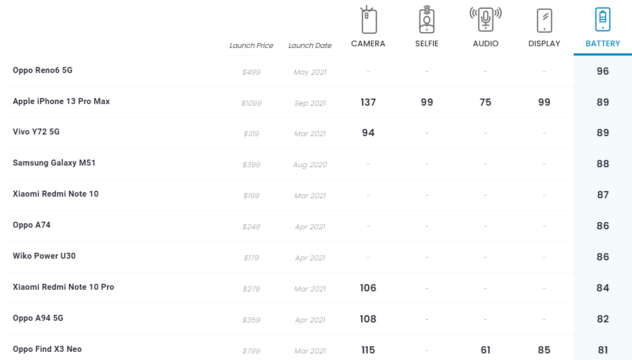Click the Wiko Power U30 link
This screenshot has height=360, width=632.
coord(44,256)
